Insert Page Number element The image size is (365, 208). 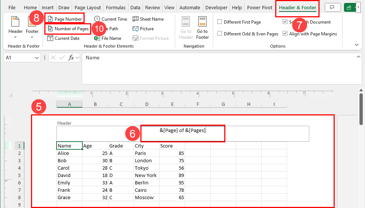[65, 19]
